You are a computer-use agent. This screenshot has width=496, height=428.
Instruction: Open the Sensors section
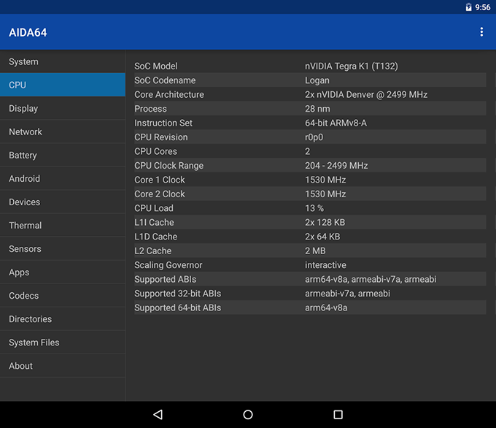coord(63,249)
